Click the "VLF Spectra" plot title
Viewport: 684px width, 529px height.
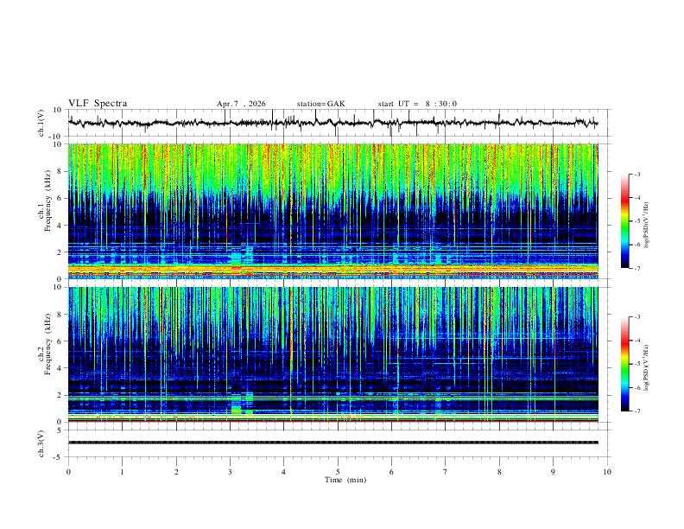tap(98, 104)
